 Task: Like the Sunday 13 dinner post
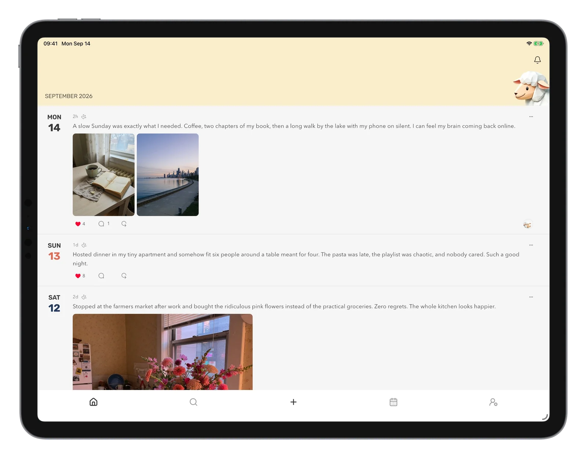point(78,276)
